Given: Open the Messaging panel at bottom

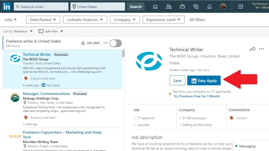Looking at the screenshot, I should (x=251, y=146).
